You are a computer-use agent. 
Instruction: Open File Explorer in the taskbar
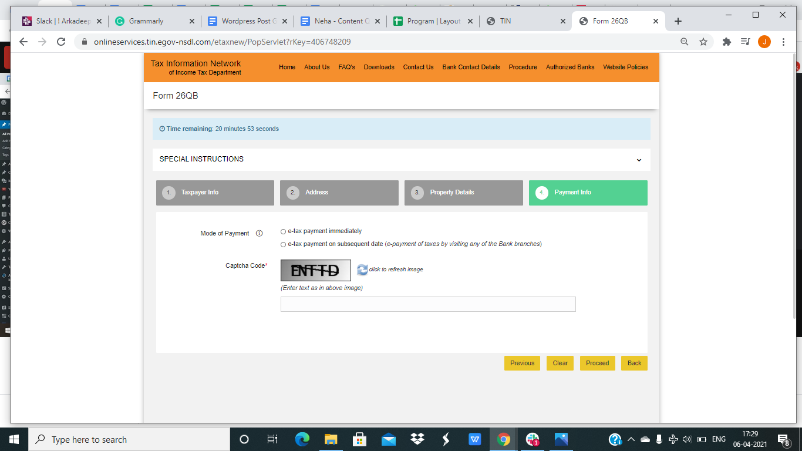(331, 439)
